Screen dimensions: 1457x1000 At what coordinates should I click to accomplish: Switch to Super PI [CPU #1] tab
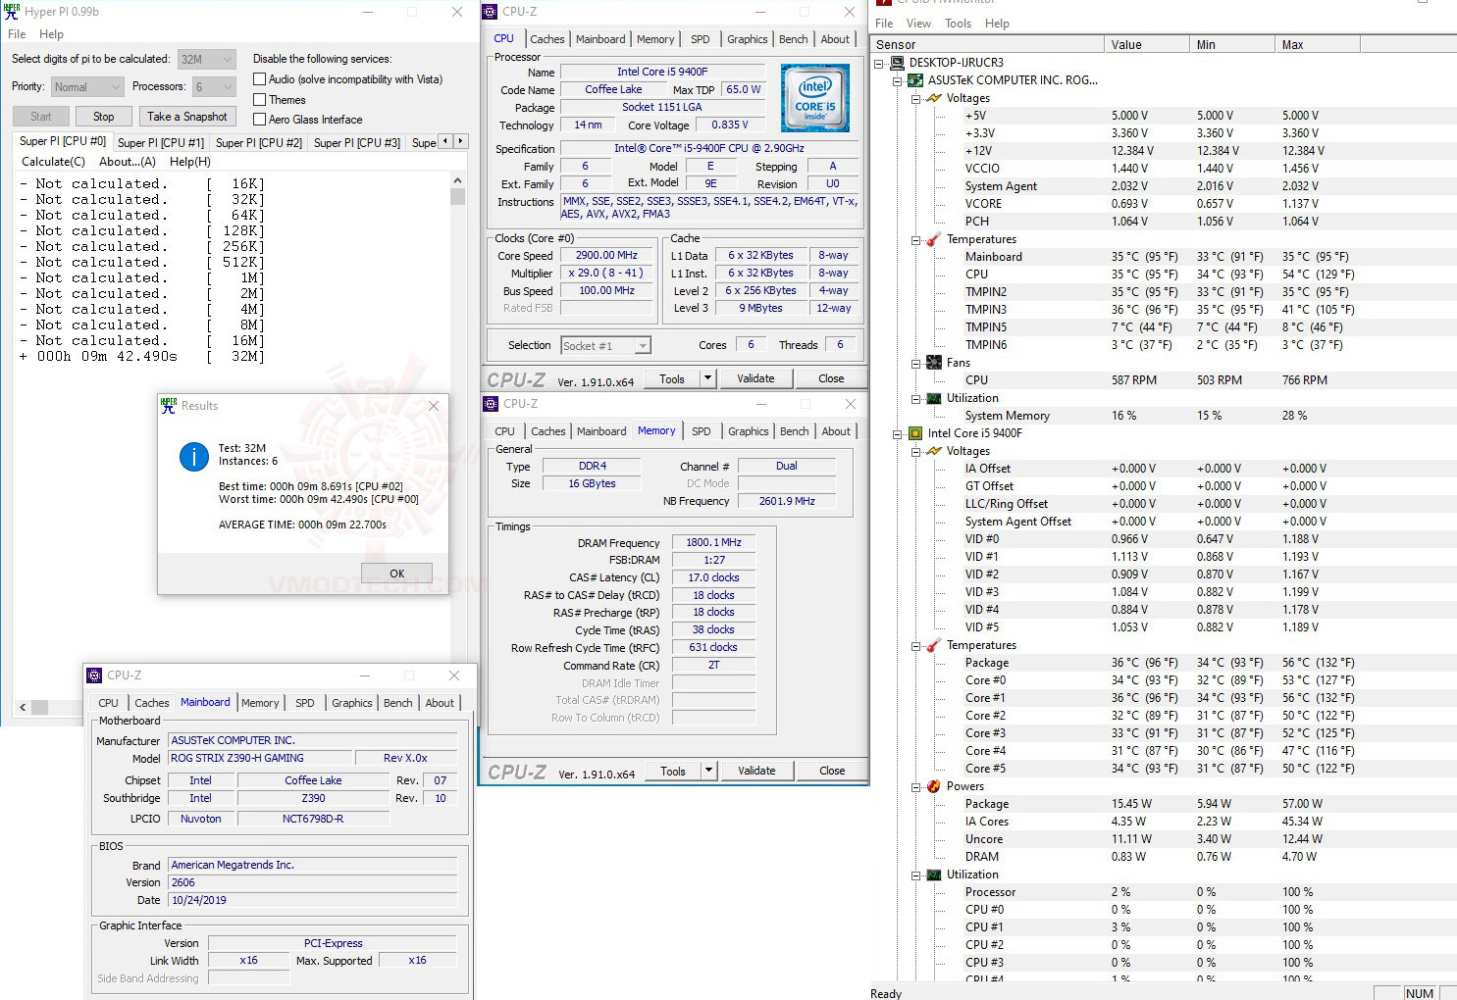161,143
